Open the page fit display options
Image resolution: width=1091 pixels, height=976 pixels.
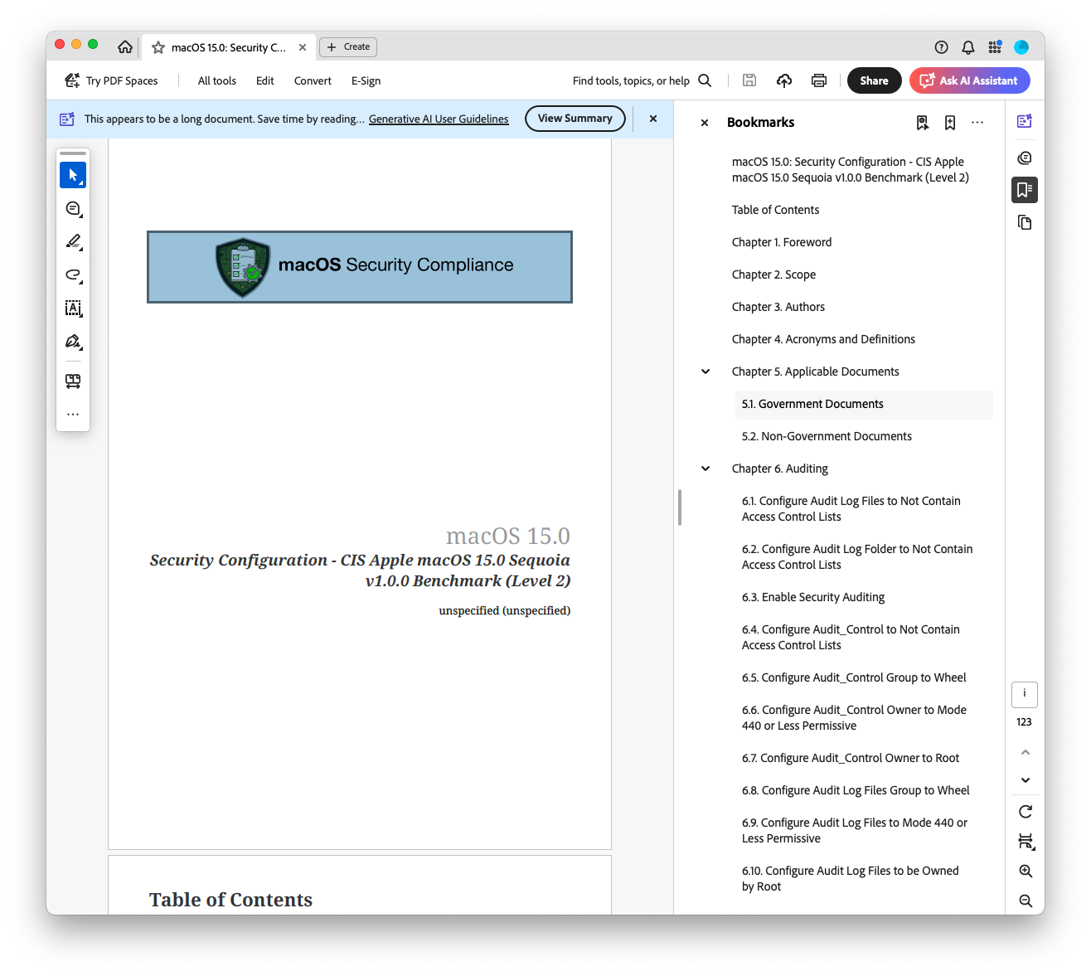tap(1026, 842)
